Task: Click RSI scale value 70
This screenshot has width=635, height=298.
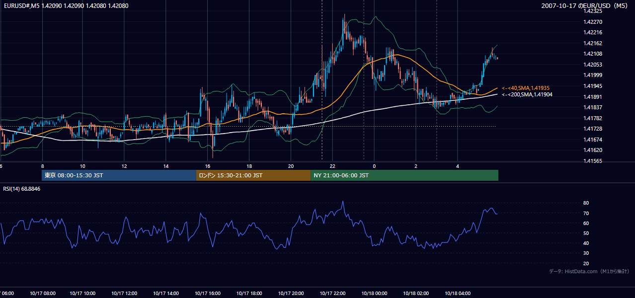Action: pyautogui.click(x=586, y=213)
